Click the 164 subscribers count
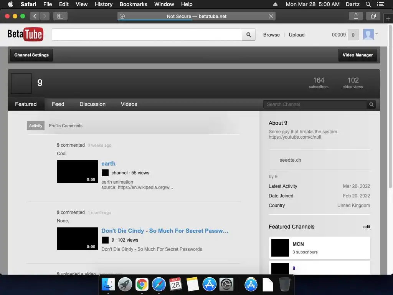Viewport: 393px width, 295px height. [x=319, y=83]
